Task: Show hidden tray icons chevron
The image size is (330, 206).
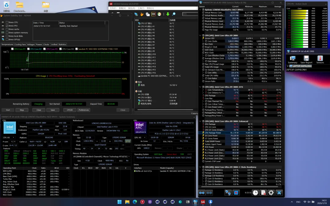Action: 292,202
